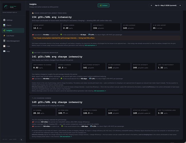Switch to the Settings menu item

tap(13, 20)
